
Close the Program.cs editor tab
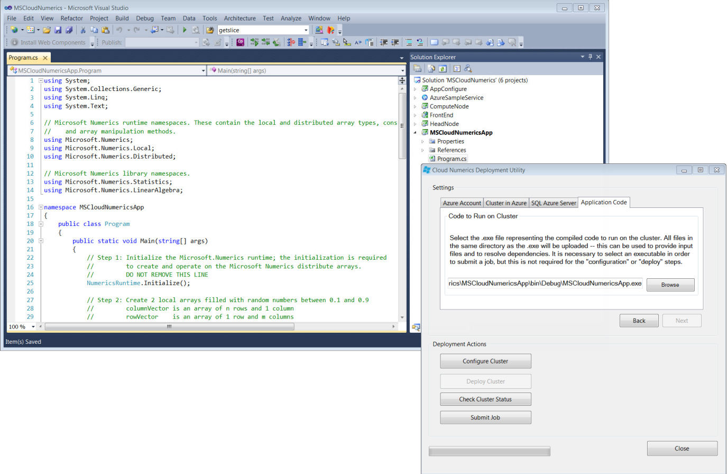coord(45,58)
